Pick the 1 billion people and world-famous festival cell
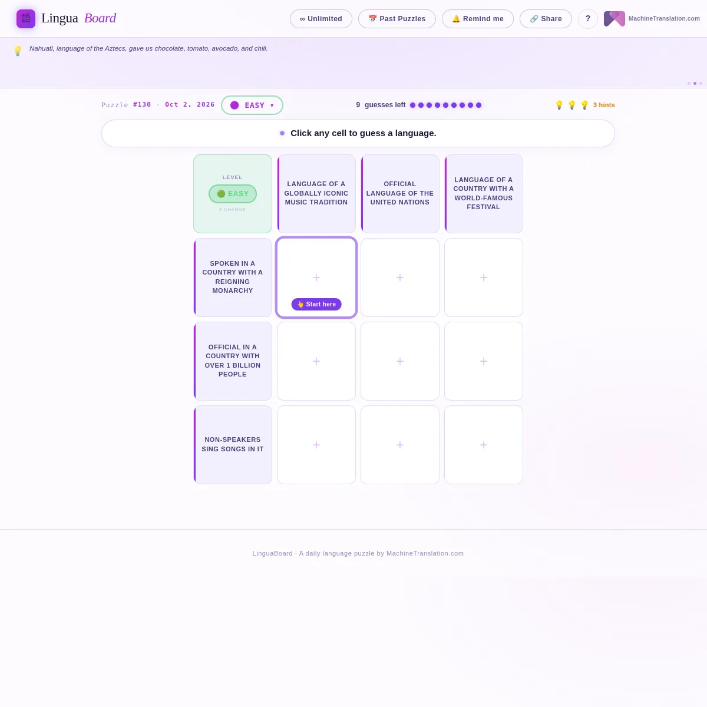 (484, 361)
